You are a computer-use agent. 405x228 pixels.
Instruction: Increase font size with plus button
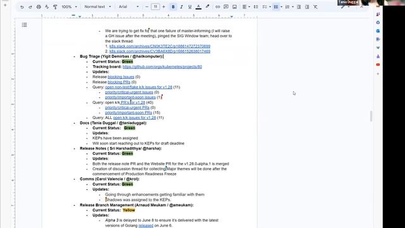[x=163, y=7]
